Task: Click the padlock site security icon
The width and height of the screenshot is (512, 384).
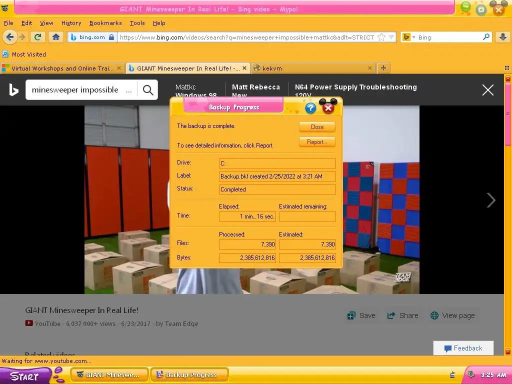Action: (111, 37)
